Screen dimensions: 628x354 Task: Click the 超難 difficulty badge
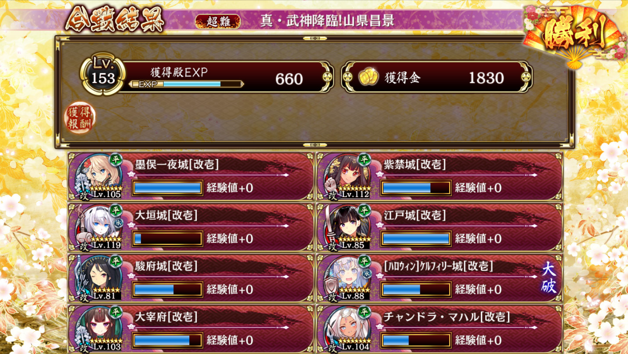point(218,21)
